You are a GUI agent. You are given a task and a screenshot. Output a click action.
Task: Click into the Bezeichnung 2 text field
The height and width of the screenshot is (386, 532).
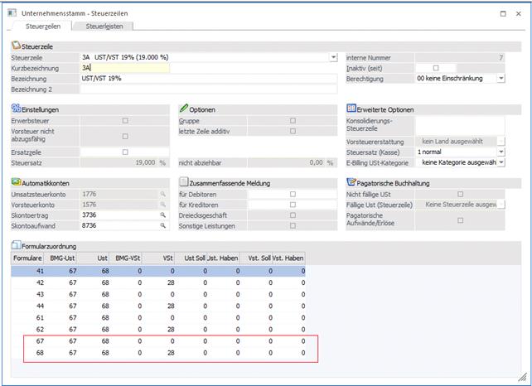(209, 89)
